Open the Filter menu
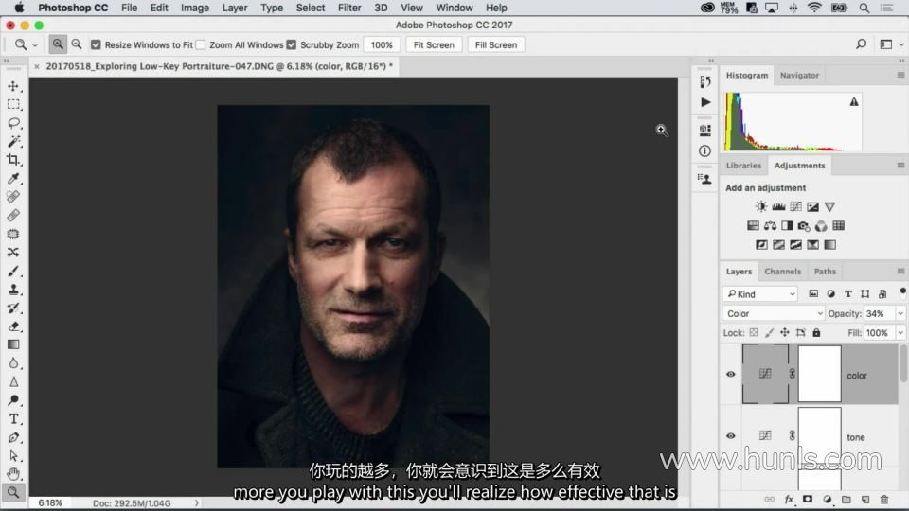 349,8
